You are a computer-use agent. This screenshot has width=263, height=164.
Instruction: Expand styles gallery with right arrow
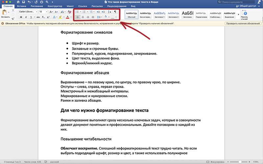coord(238,14)
